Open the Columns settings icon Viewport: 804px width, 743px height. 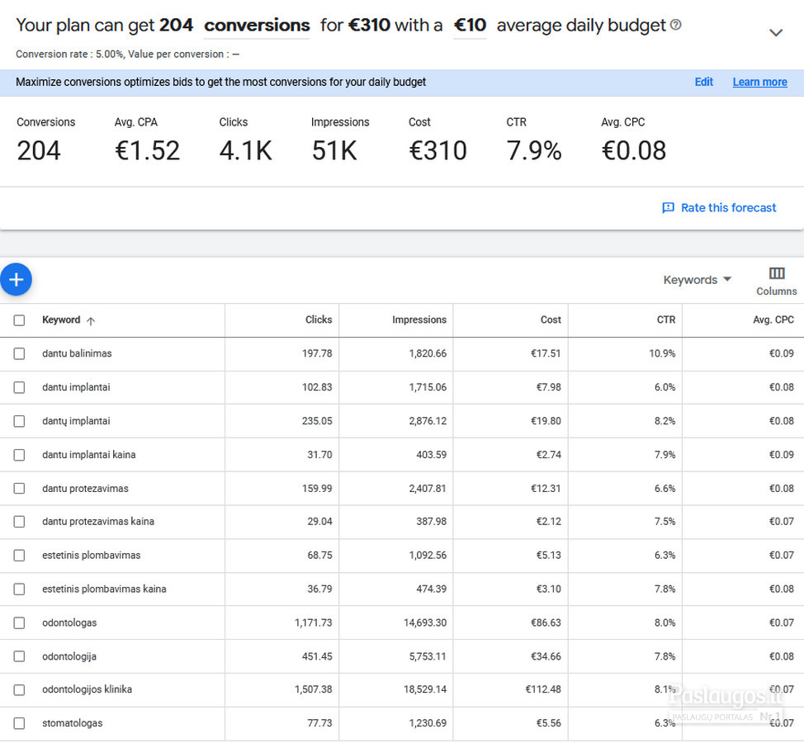(x=776, y=274)
